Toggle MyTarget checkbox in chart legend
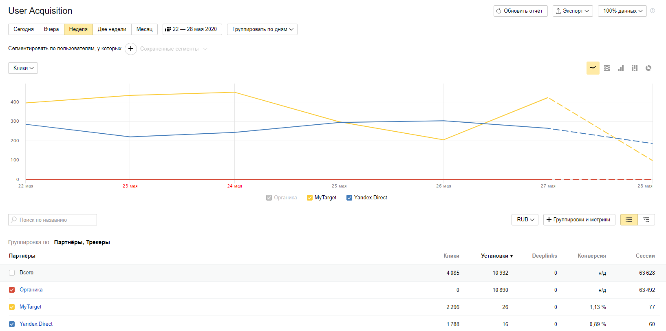The height and width of the screenshot is (331, 666). 310,198
